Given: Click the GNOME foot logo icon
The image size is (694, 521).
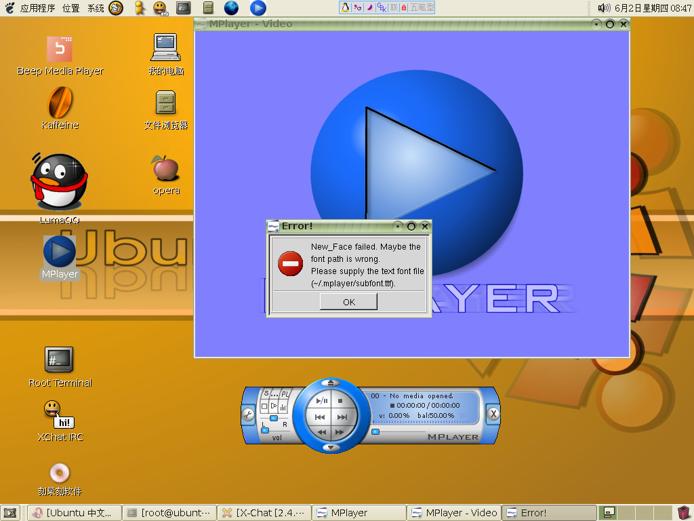Looking at the screenshot, I should [x=9, y=7].
